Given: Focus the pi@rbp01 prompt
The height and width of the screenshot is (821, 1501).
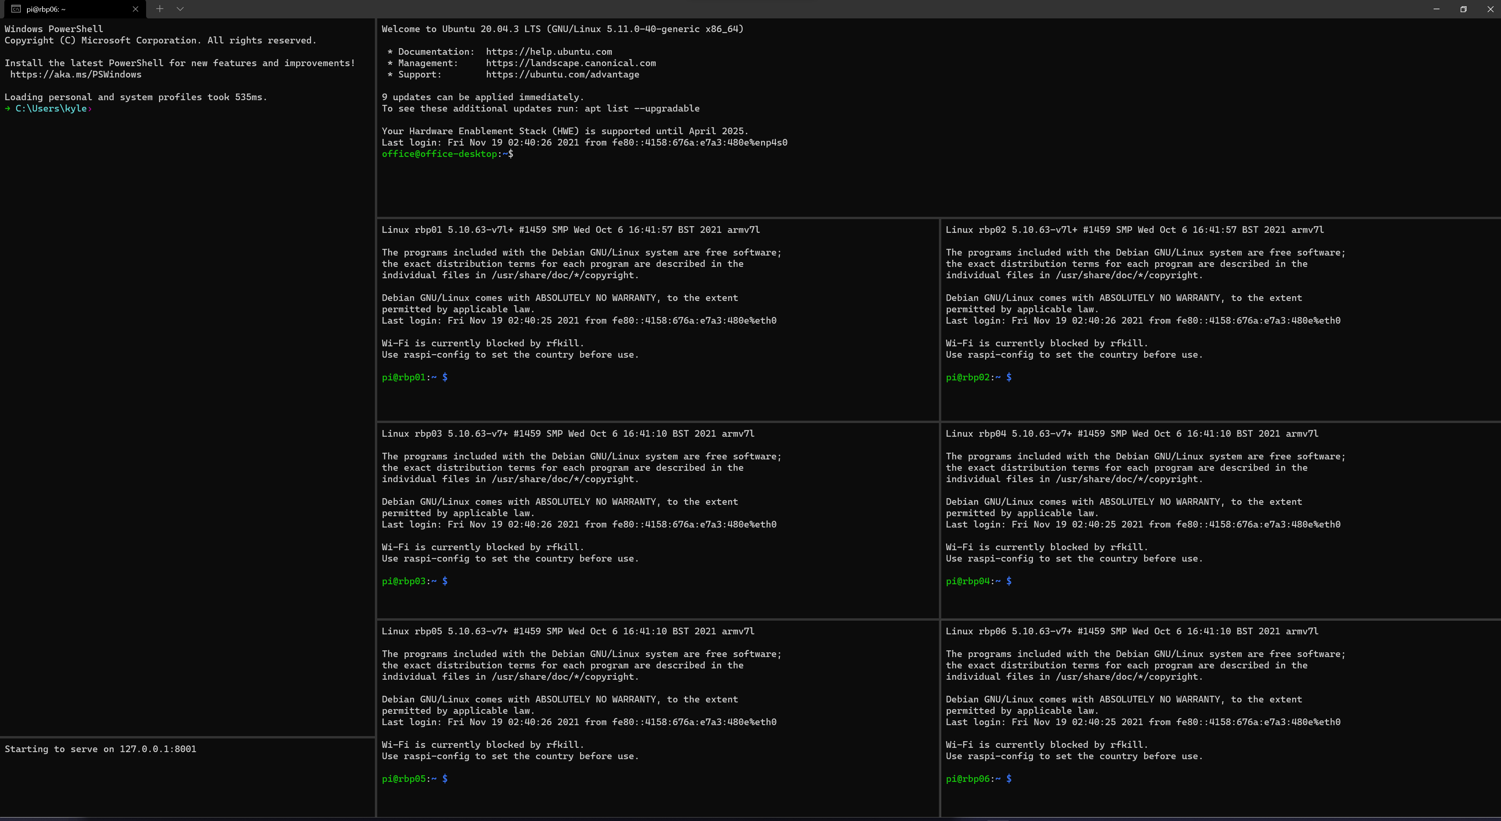Looking at the screenshot, I should 414,377.
